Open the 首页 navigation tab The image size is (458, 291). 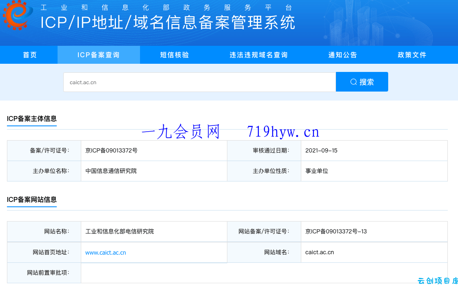[30, 55]
